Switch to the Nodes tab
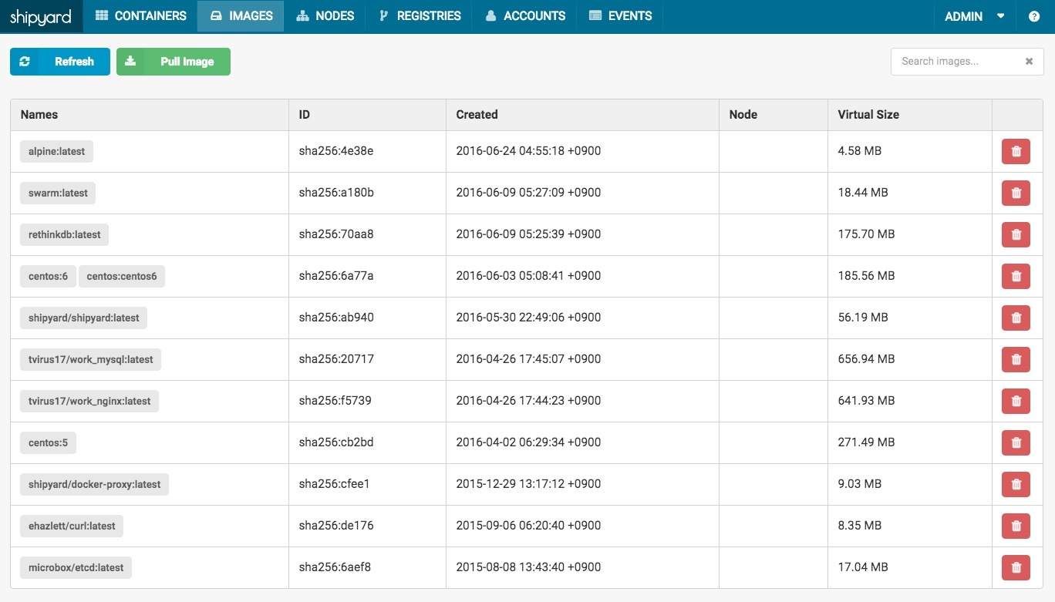The width and height of the screenshot is (1055, 602). (x=325, y=16)
